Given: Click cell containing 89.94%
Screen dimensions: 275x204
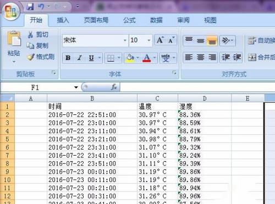Looking at the screenshot, I should pyautogui.click(x=205, y=188).
